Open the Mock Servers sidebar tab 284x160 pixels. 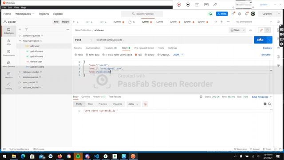[x=9, y=64]
